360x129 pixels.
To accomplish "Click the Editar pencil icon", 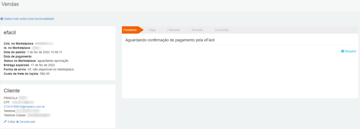I will click(x=5, y=122).
